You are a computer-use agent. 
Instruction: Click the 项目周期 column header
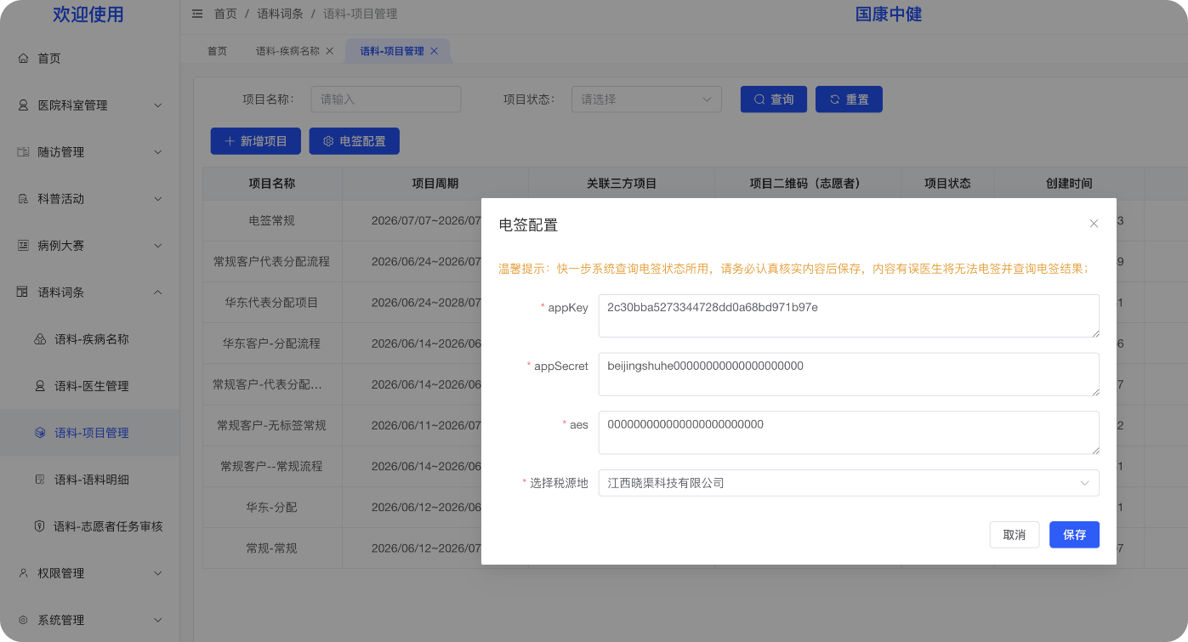pyautogui.click(x=435, y=184)
